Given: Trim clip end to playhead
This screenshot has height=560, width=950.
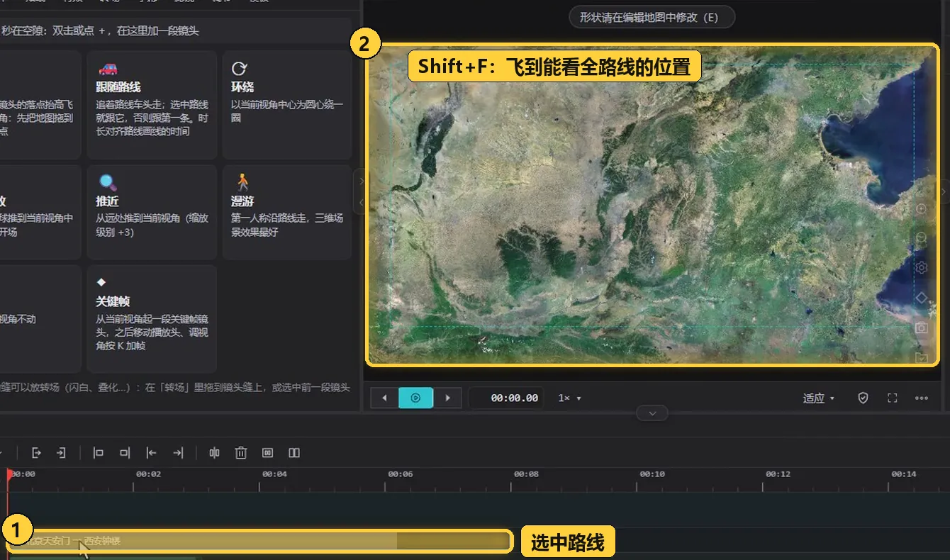Looking at the screenshot, I should click(x=125, y=453).
